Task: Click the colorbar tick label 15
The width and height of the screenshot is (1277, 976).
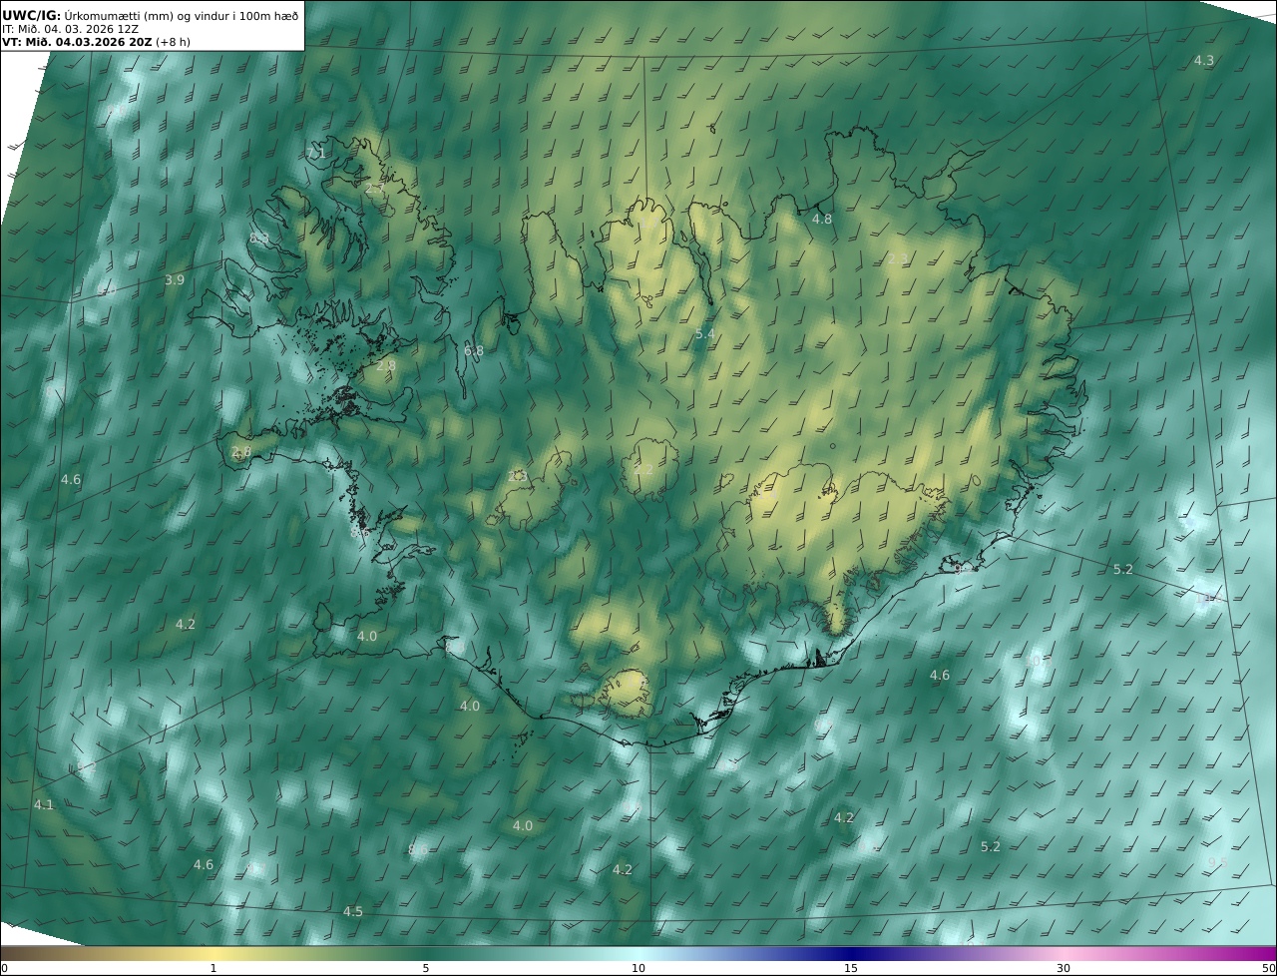Action: [x=851, y=968]
